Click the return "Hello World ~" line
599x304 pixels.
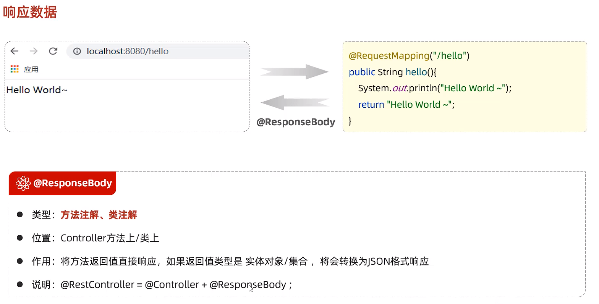click(x=406, y=105)
